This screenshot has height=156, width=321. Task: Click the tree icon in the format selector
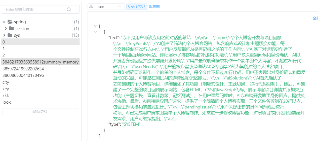pos(91,7)
